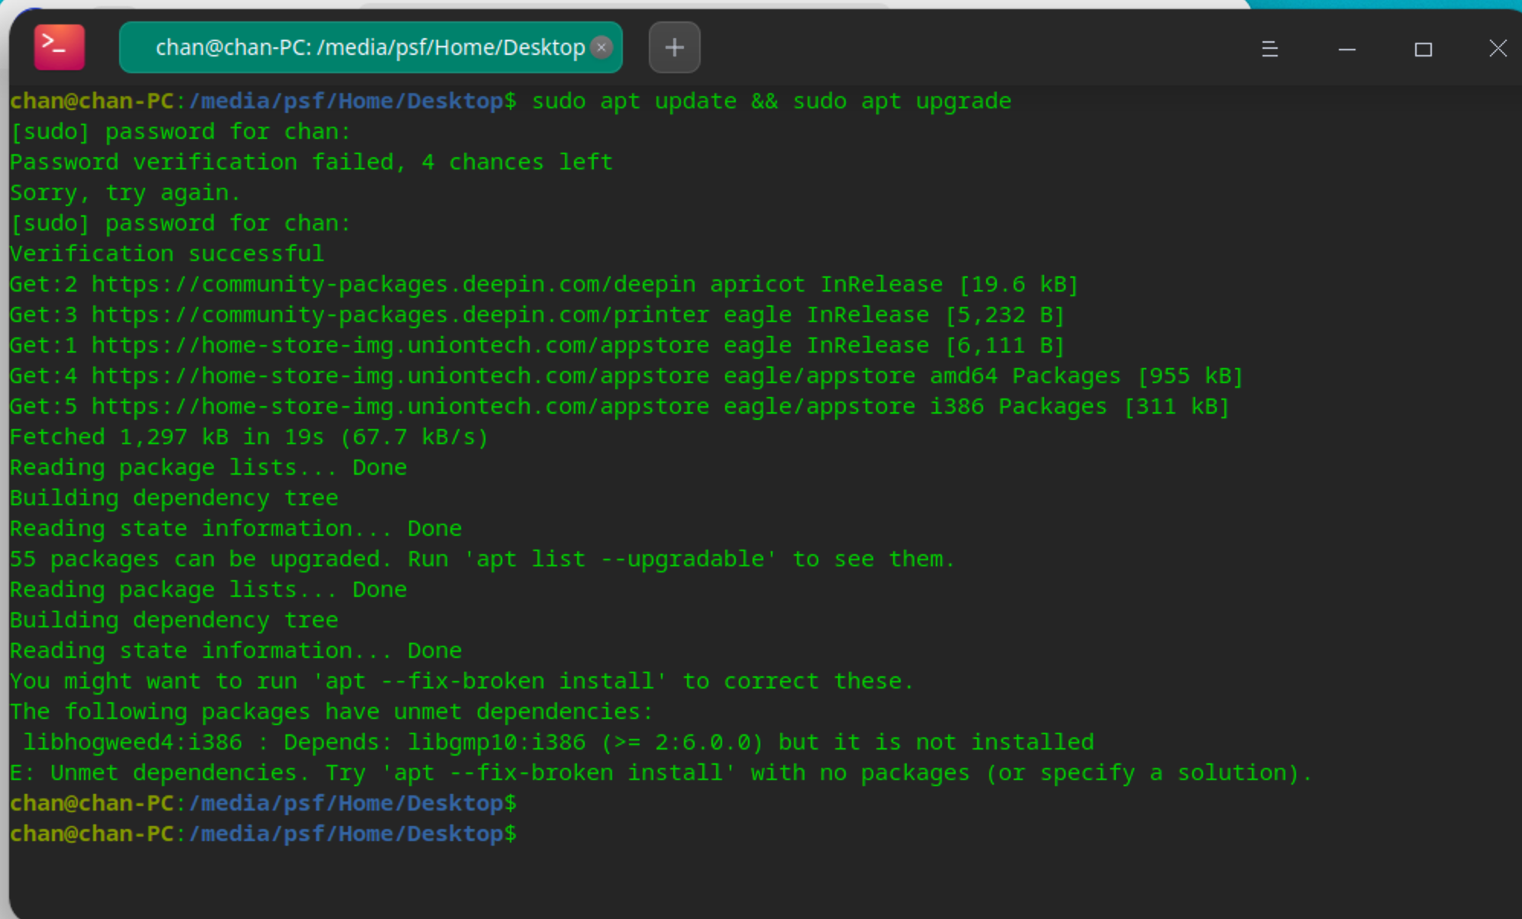Click the libhogweed4:i386 package name
This screenshot has height=919, width=1522.
(x=132, y=742)
